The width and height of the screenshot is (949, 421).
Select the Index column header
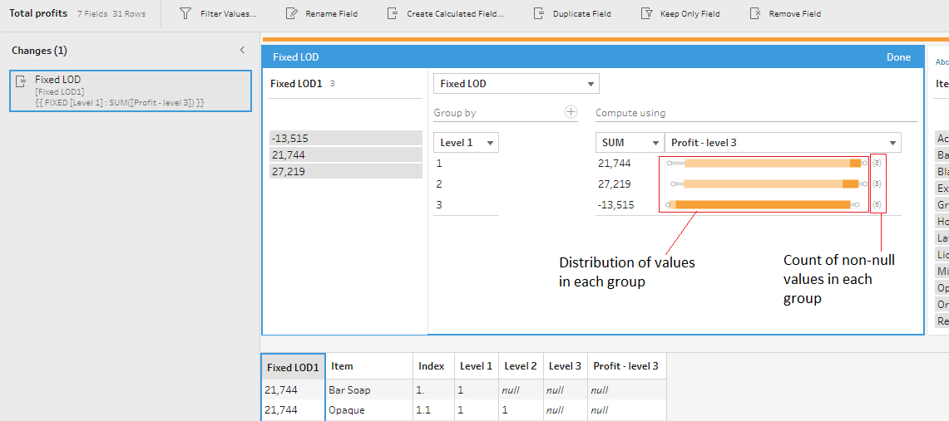pos(433,366)
